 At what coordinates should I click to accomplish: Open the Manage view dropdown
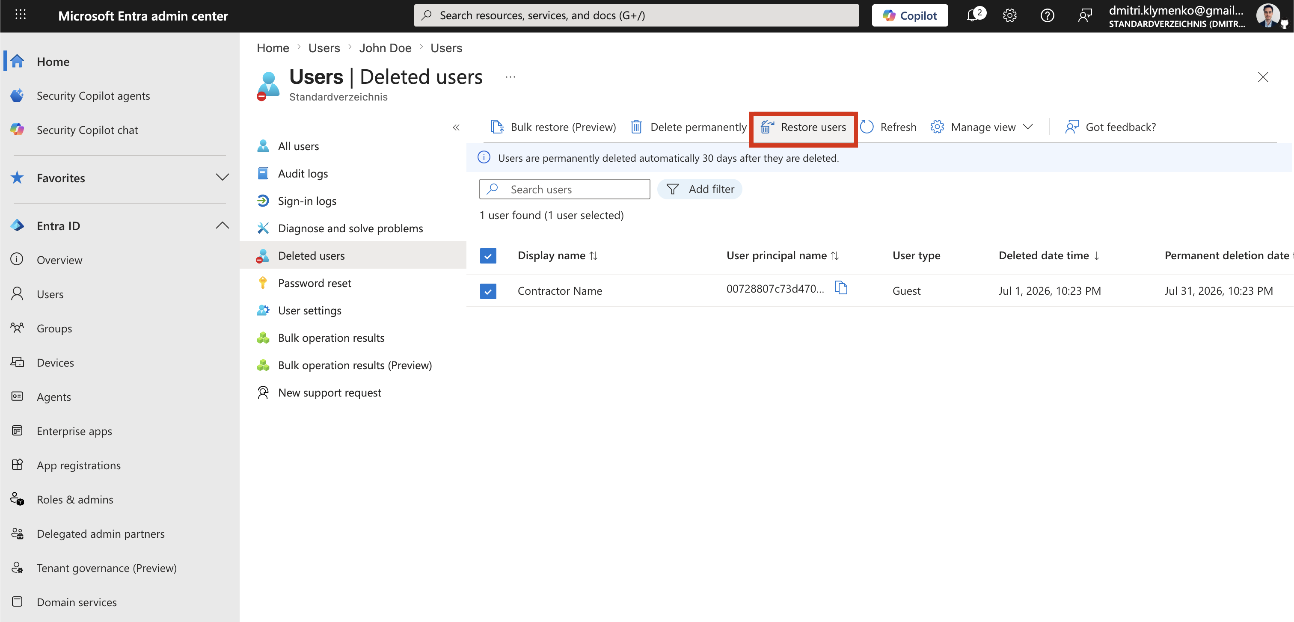[982, 127]
